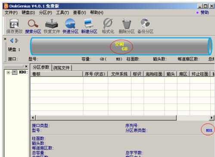Switch to the 浏览文件 tab
This screenshot has width=215, height=157.
[x=62, y=68]
